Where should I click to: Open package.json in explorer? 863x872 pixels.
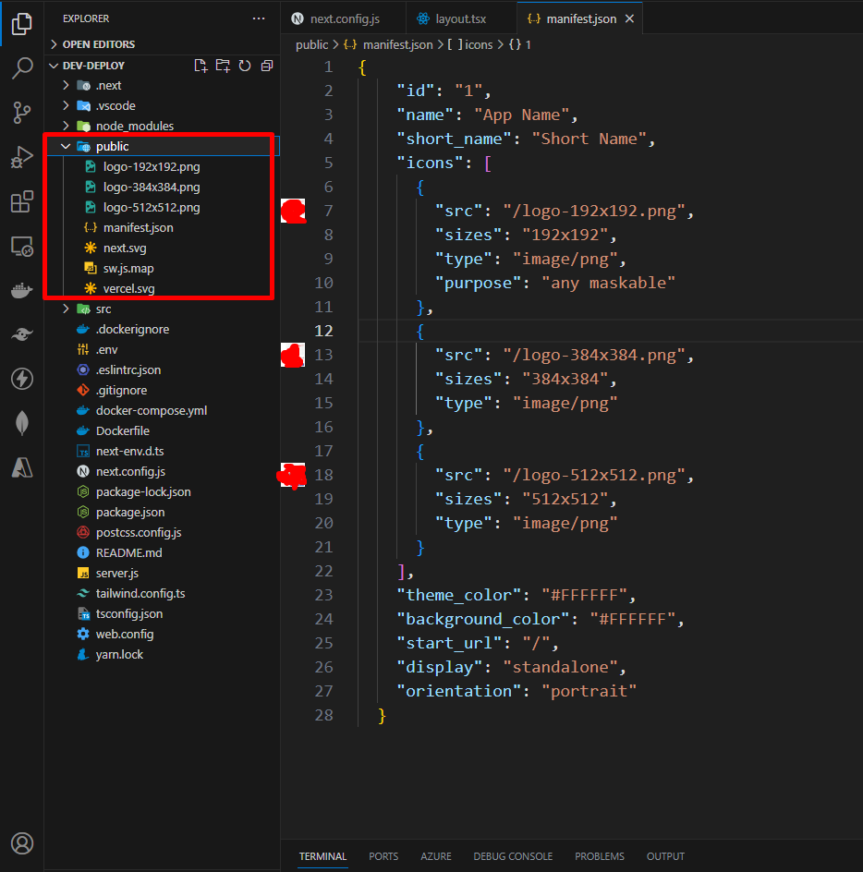point(162,512)
